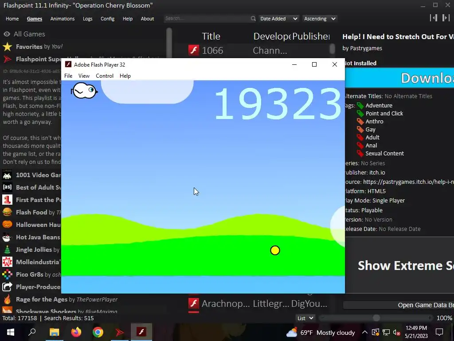
Task: Adjust the thumbnail scale slider handle
Action: (x=376, y=318)
